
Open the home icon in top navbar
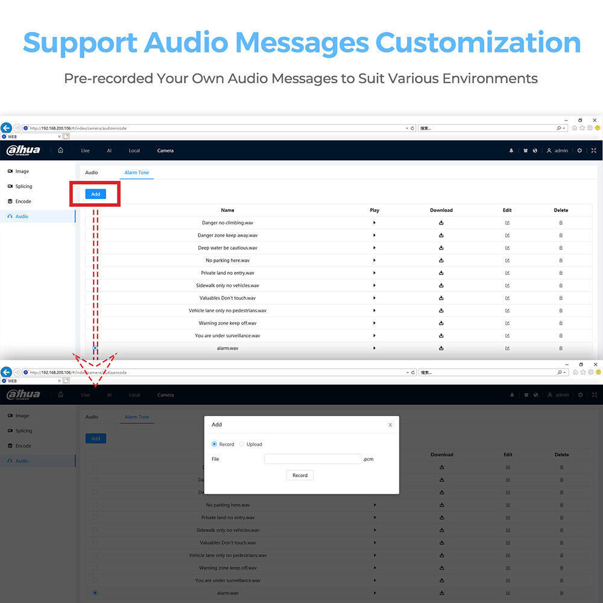60,150
